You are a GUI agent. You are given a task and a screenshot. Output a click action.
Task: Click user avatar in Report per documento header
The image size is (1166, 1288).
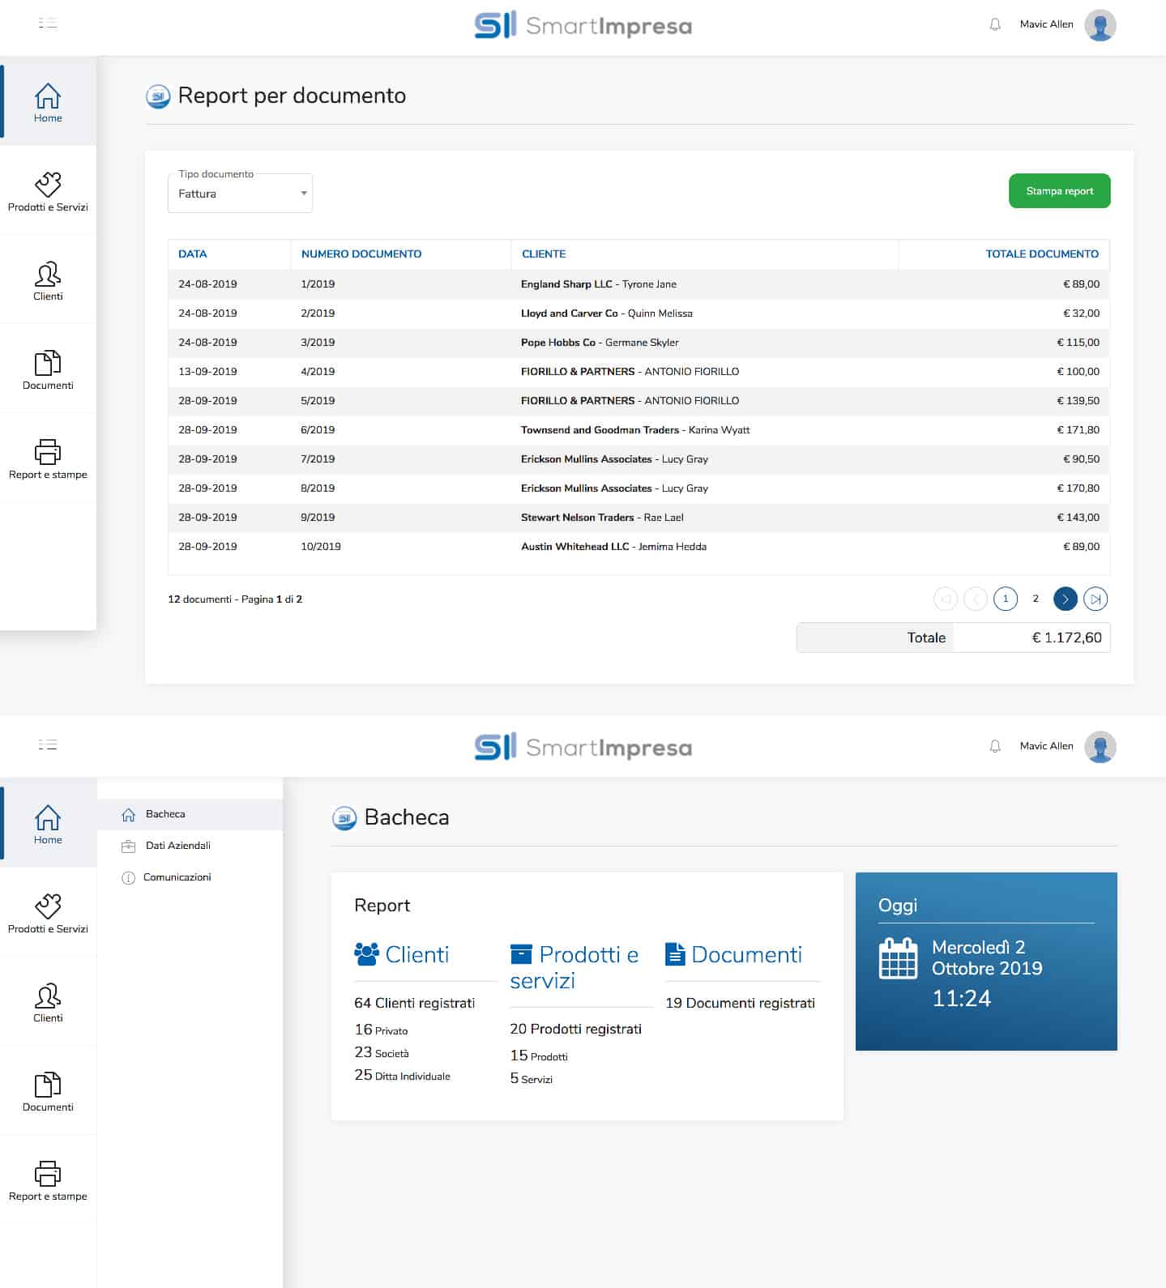click(1100, 25)
